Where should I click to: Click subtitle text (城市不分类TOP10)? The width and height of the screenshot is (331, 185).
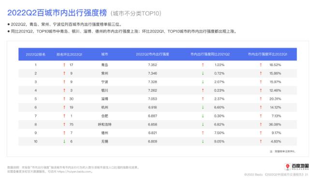pyautogui.click(x=136, y=13)
